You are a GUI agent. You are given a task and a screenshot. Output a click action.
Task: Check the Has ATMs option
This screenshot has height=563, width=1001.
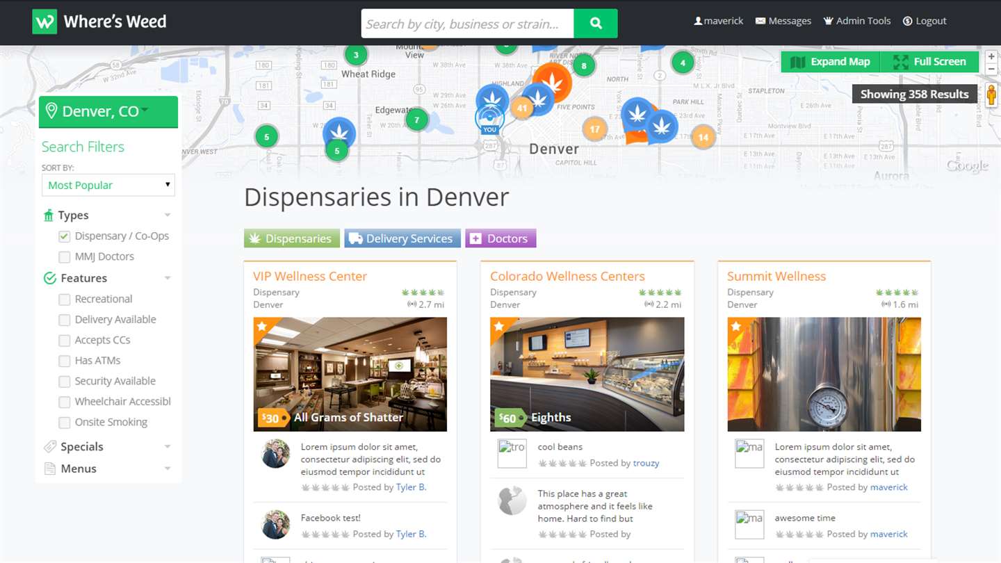[x=65, y=361]
